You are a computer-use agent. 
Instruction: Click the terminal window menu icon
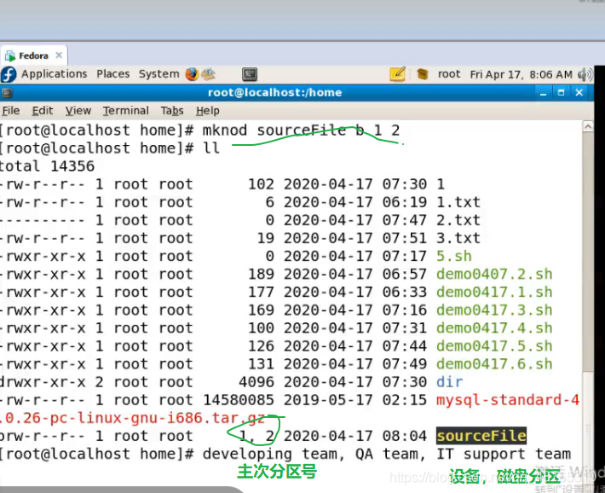(7, 93)
